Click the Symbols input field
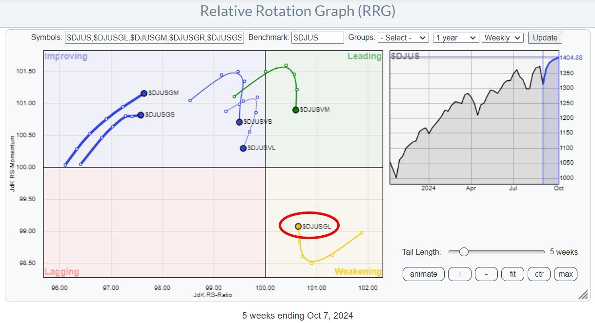Viewport: 595px width, 323px height. click(x=154, y=38)
